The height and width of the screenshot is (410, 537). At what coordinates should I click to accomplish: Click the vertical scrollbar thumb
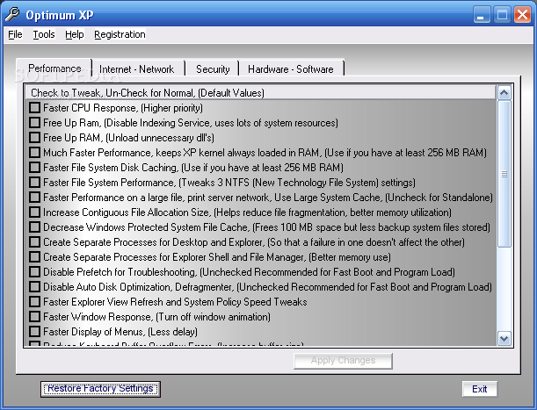coord(504,174)
